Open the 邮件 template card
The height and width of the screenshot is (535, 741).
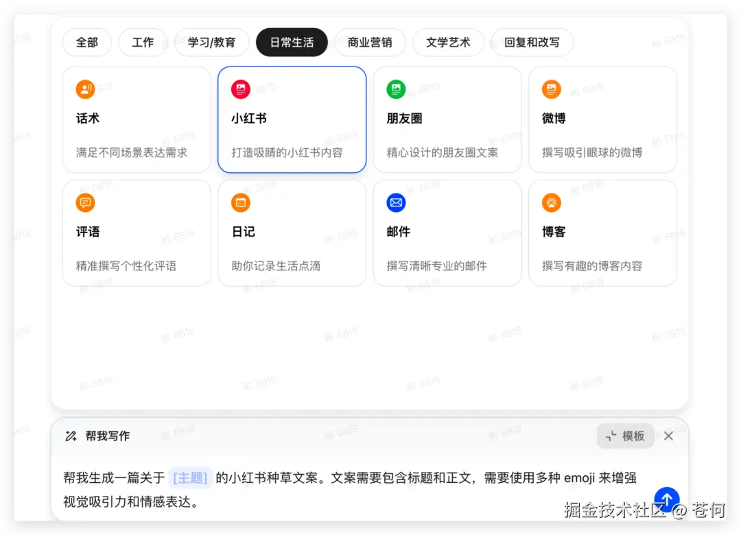click(447, 233)
